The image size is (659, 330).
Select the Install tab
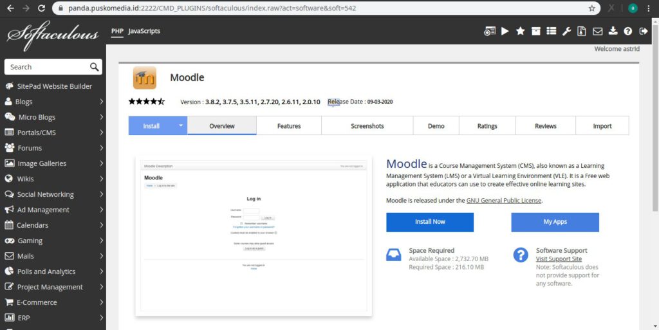tap(152, 125)
